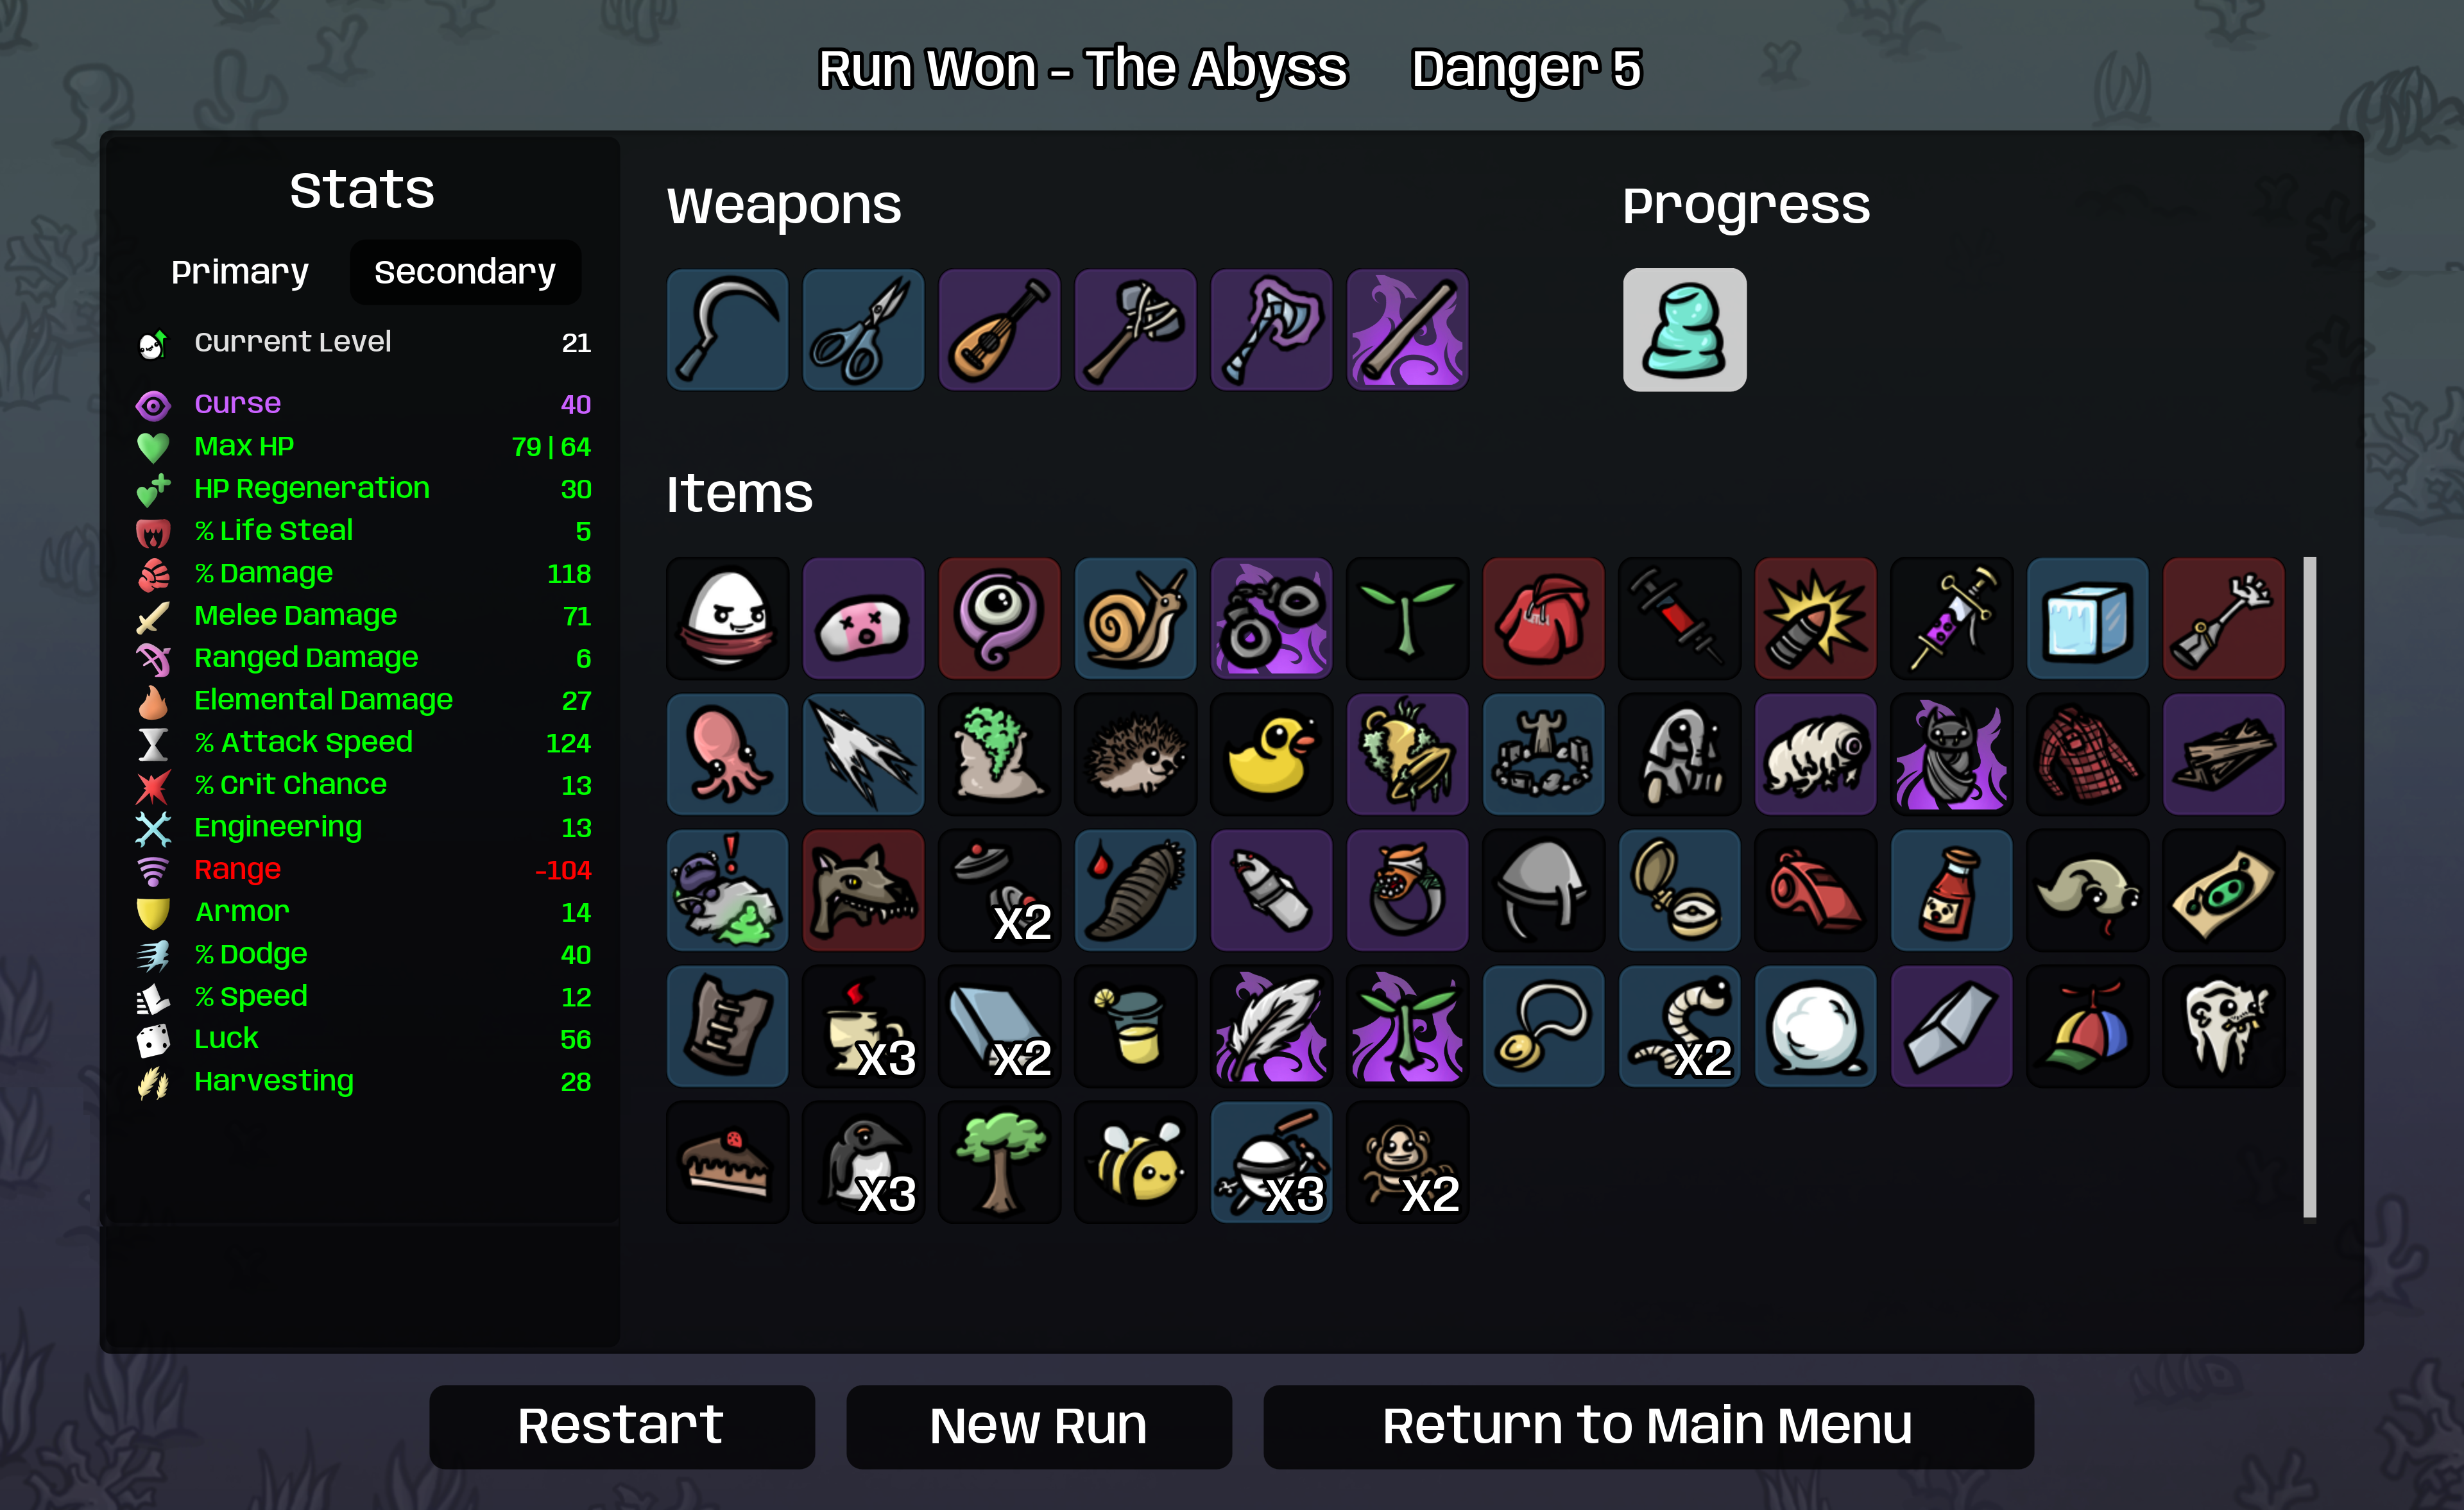Select the red hoodie item icon
Image resolution: width=2464 pixels, height=1510 pixels.
point(1543,618)
